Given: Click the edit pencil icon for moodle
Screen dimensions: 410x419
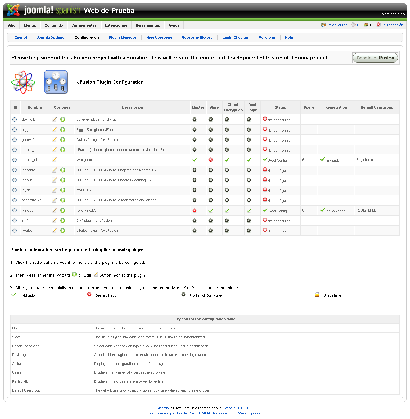Looking at the screenshot, I should coord(54,180).
